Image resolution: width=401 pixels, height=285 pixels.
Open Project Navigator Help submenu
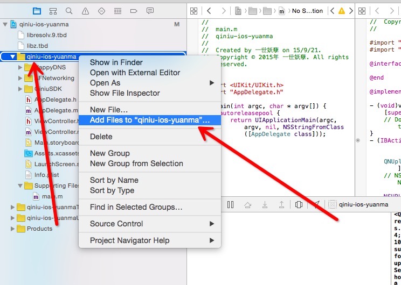click(x=150, y=240)
